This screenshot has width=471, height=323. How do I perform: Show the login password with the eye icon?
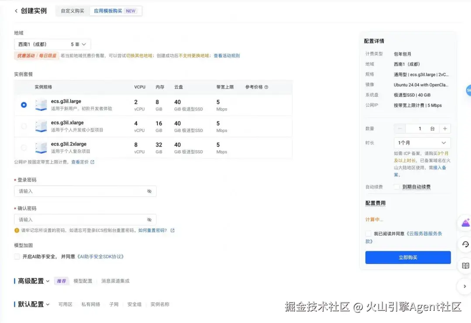point(149,191)
